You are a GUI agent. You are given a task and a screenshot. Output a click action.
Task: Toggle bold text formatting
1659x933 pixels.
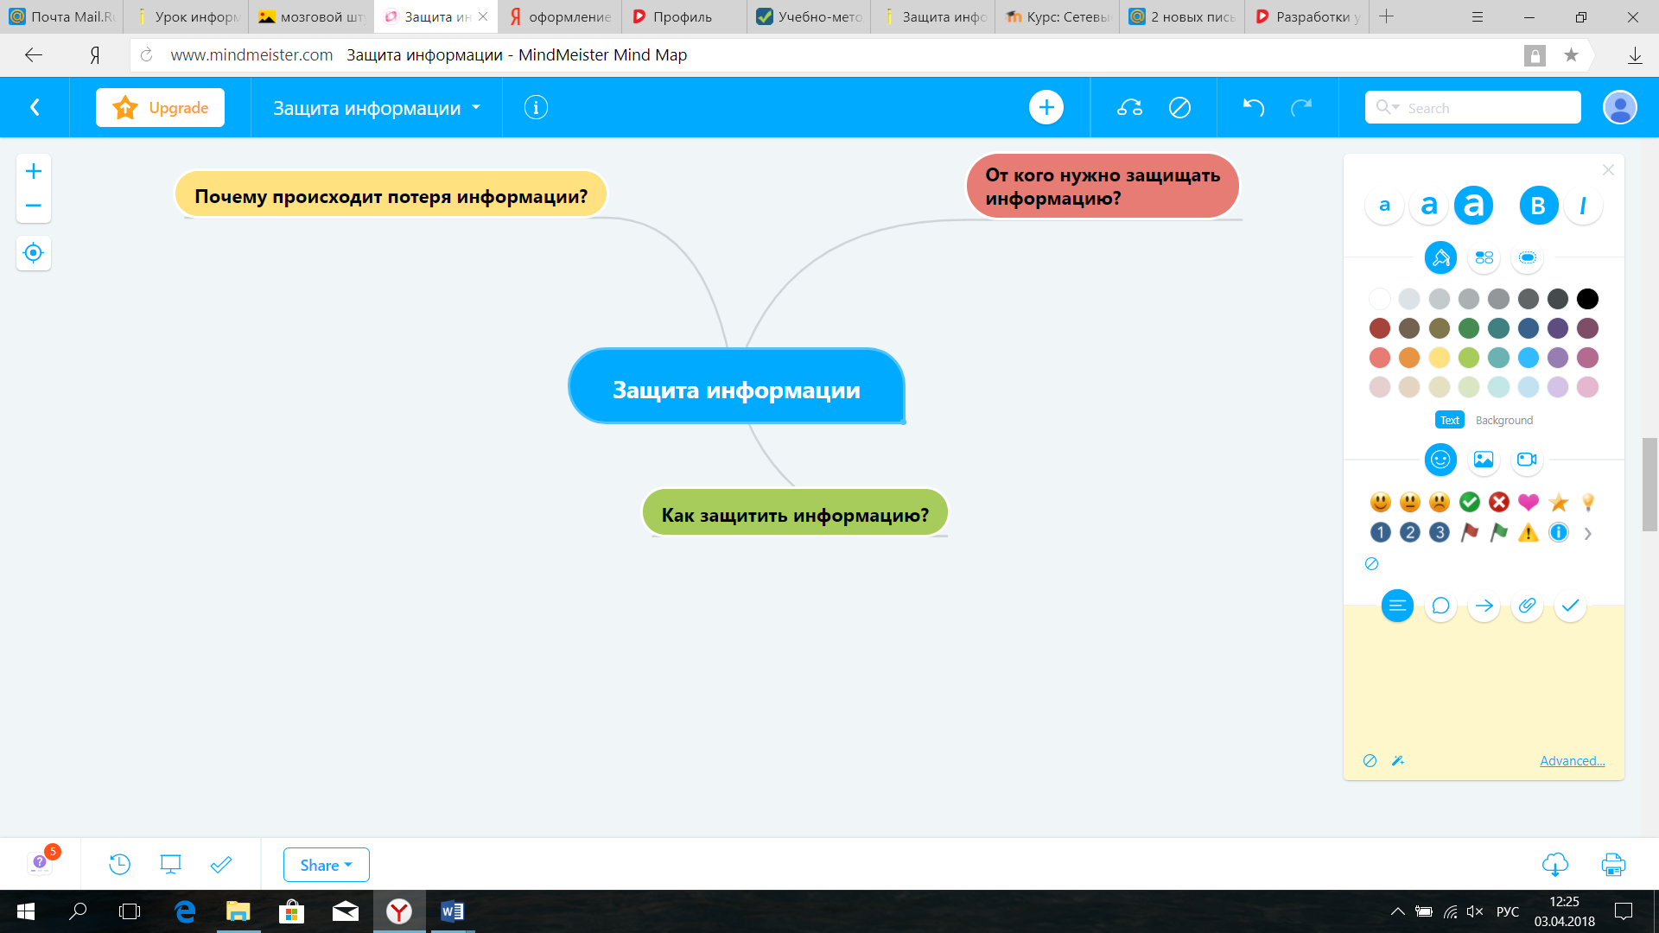coord(1538,206)
